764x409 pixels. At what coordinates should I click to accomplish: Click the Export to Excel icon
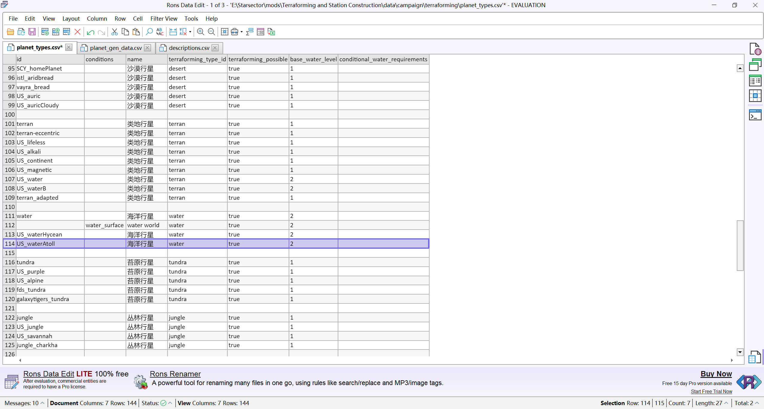pyautogui.click(x=271, y=32)
